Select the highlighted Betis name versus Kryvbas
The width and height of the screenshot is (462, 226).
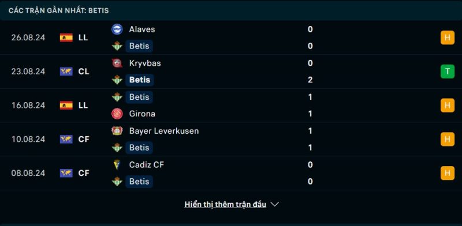[140, 80]
